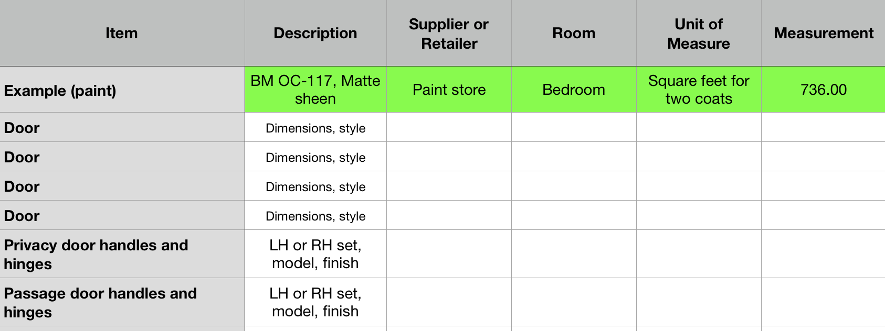Click the last Door row label

(122, 216)
